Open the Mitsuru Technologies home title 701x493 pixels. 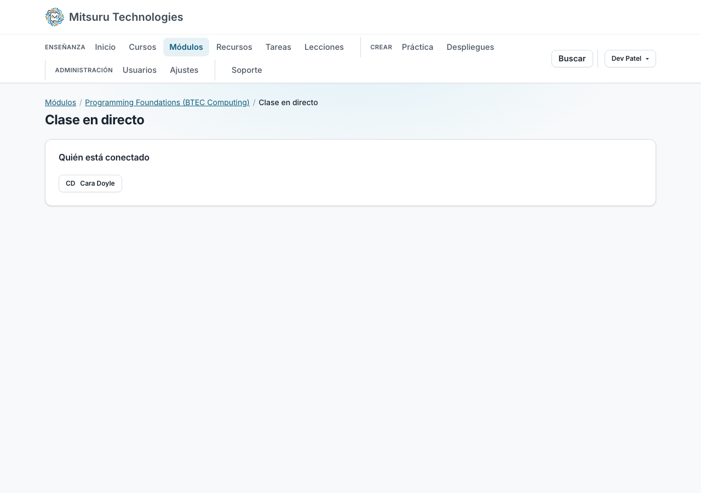click(126, 17)
